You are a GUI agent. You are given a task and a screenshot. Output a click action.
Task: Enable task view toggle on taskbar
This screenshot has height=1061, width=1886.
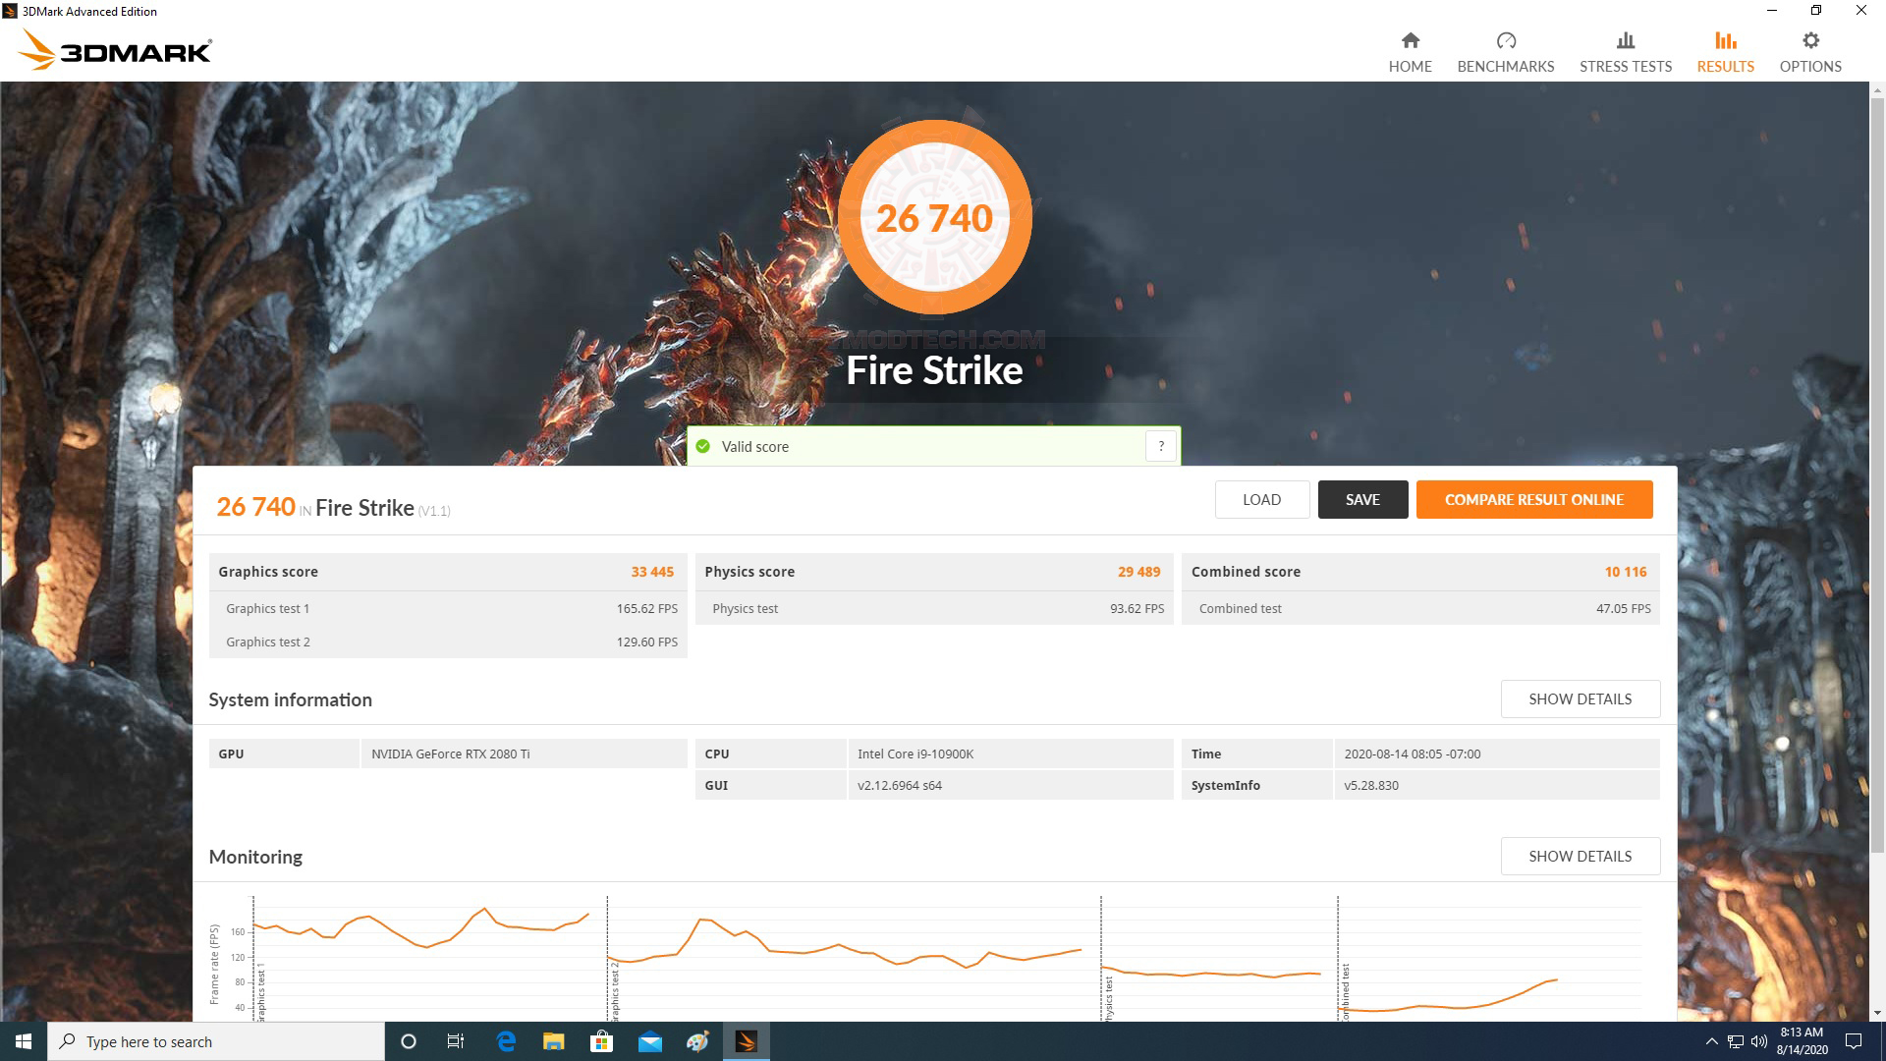(456, 1041)
